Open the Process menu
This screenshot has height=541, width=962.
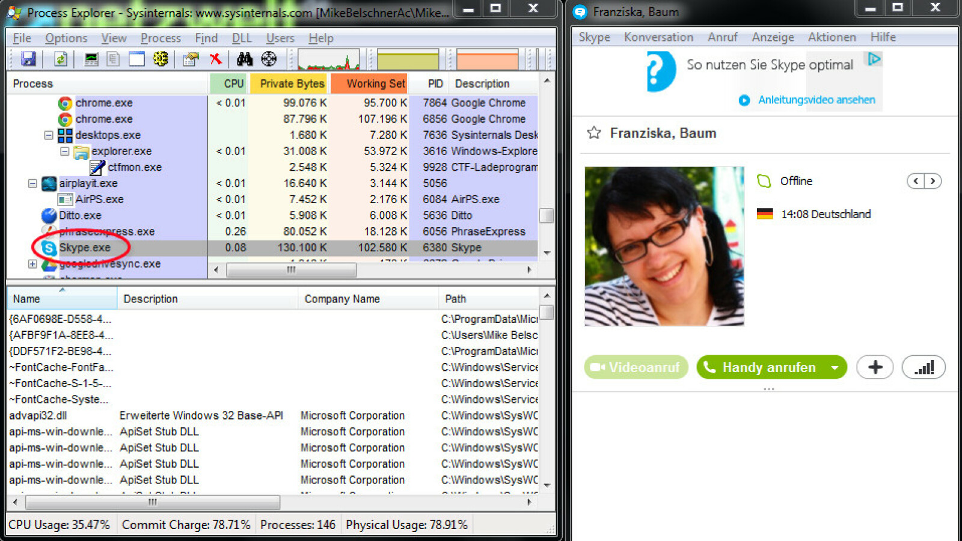(x=161, y=38)
